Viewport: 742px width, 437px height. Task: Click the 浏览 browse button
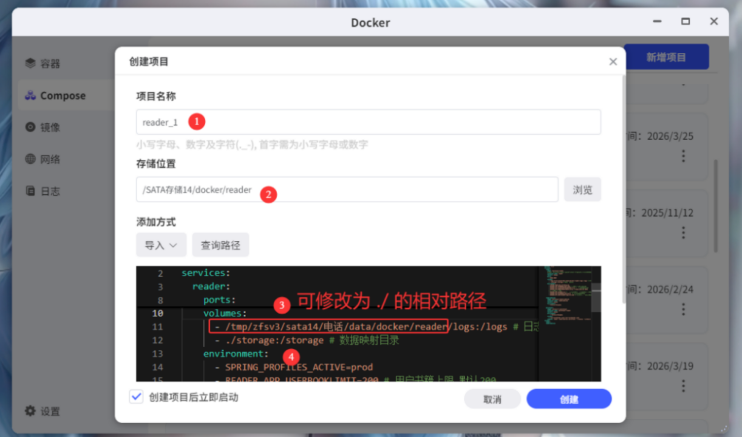(x=582, y=190)
